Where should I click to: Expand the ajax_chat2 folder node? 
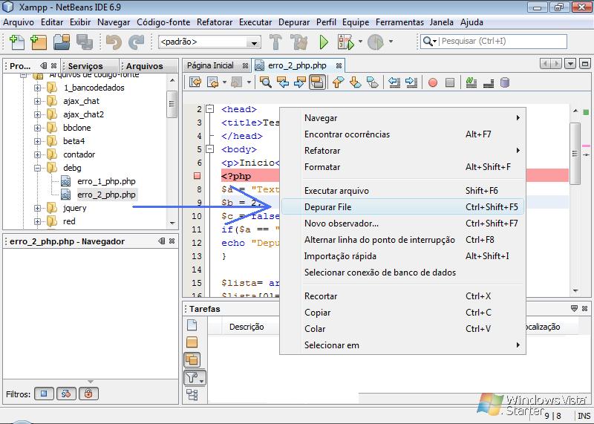(x=37, y=114)
